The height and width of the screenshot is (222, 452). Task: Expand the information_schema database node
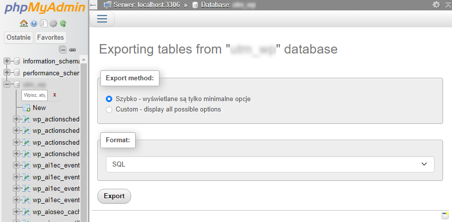click(x=7, y=61)
